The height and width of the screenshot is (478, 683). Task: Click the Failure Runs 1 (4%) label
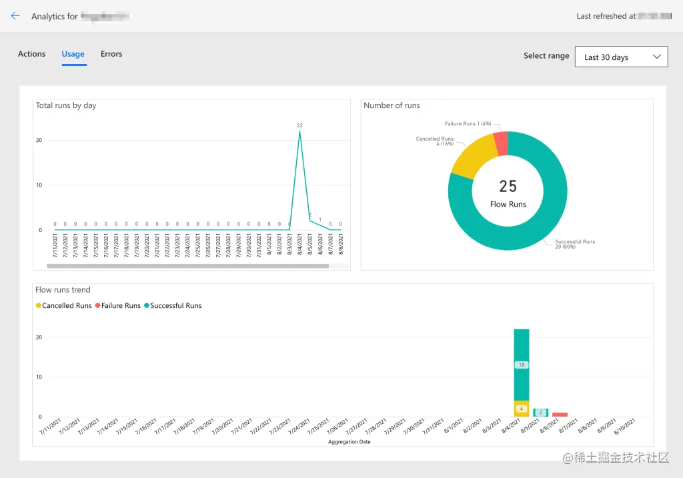click(468, 123)
